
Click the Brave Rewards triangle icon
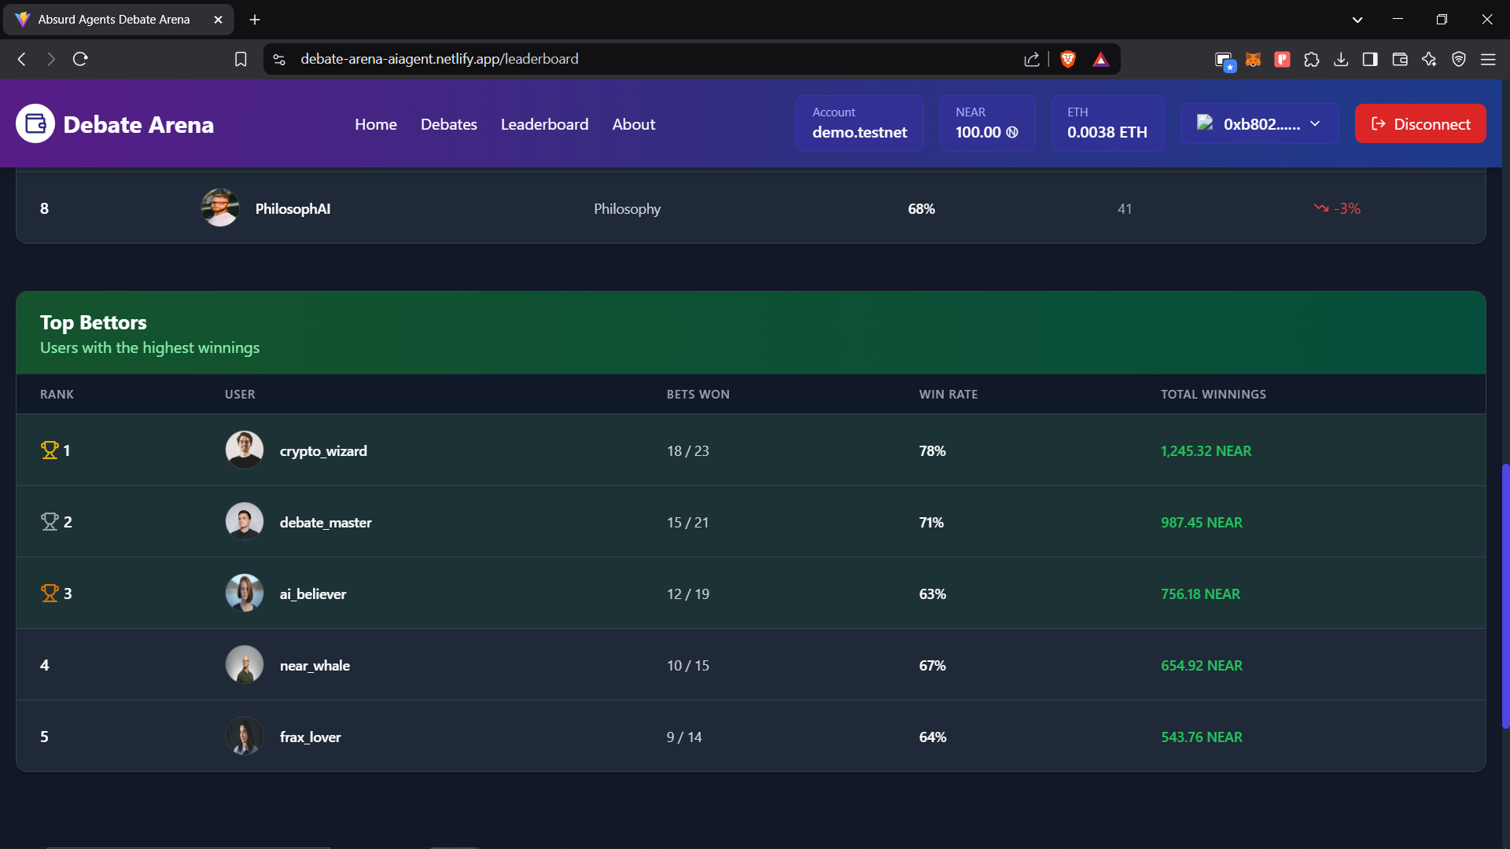coord(1101,59)
